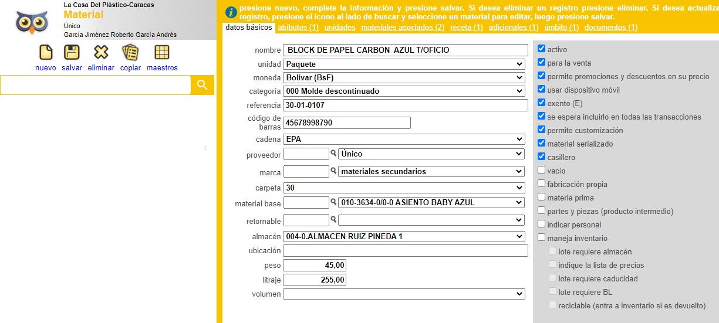Open the unidades tab

click(340, 28)
